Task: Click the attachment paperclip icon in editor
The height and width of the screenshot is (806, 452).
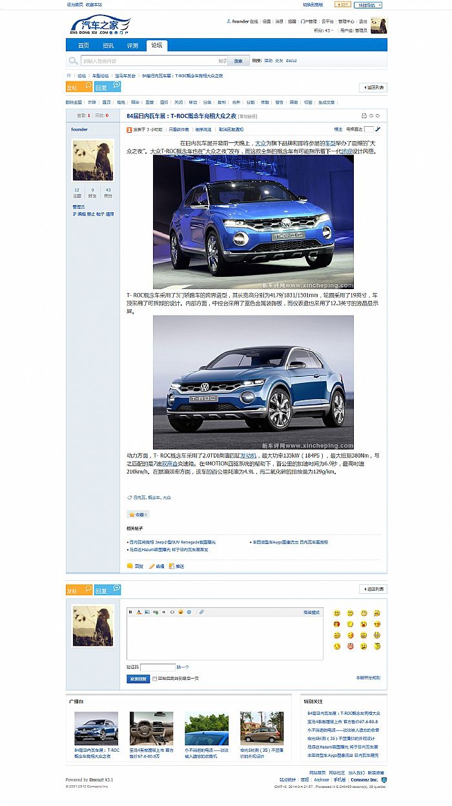Action: (x=201, y=612)
